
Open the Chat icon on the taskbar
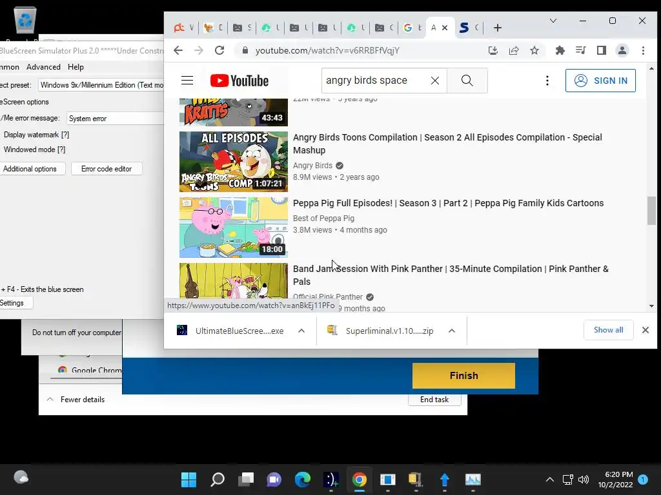point(274,480)
